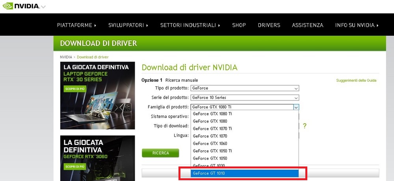Open the ASSISTENZA page
Screen dimensions: 394x181
coord(308,25)
